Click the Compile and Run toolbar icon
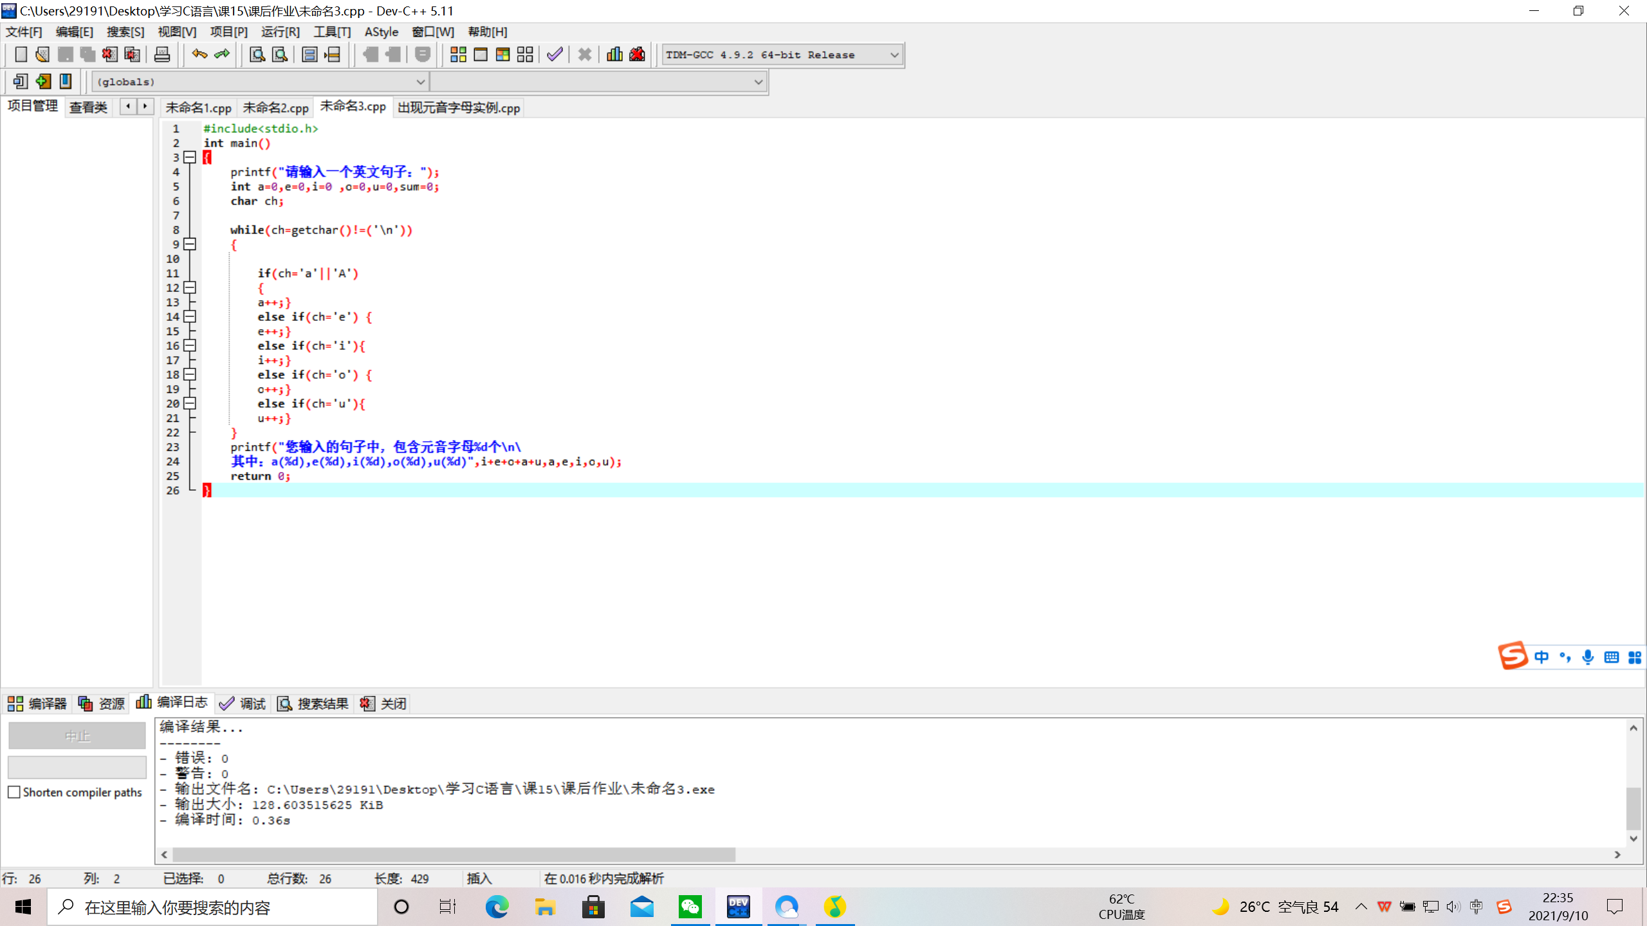Screen dimensions: 1647x926 (x=502, y=55)
